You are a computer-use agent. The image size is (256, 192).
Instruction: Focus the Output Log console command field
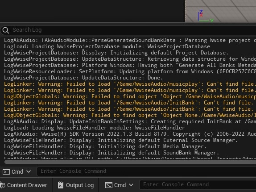coord(146,171)
